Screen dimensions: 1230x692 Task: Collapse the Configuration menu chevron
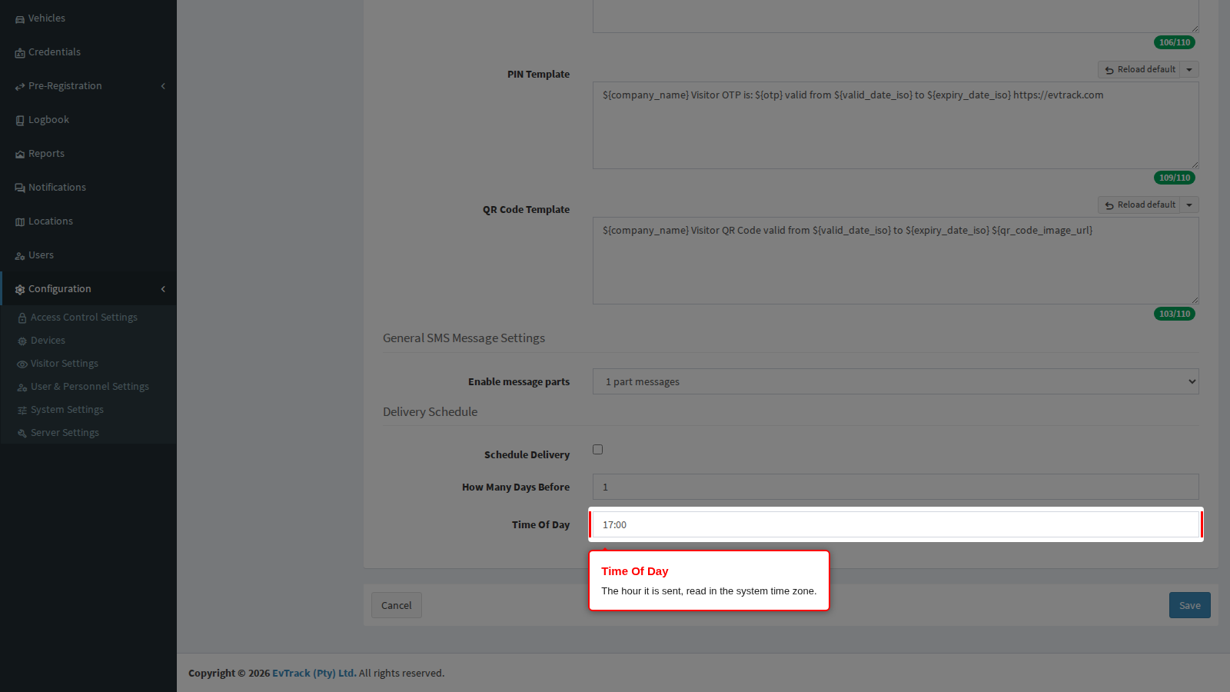coord(163,289)
